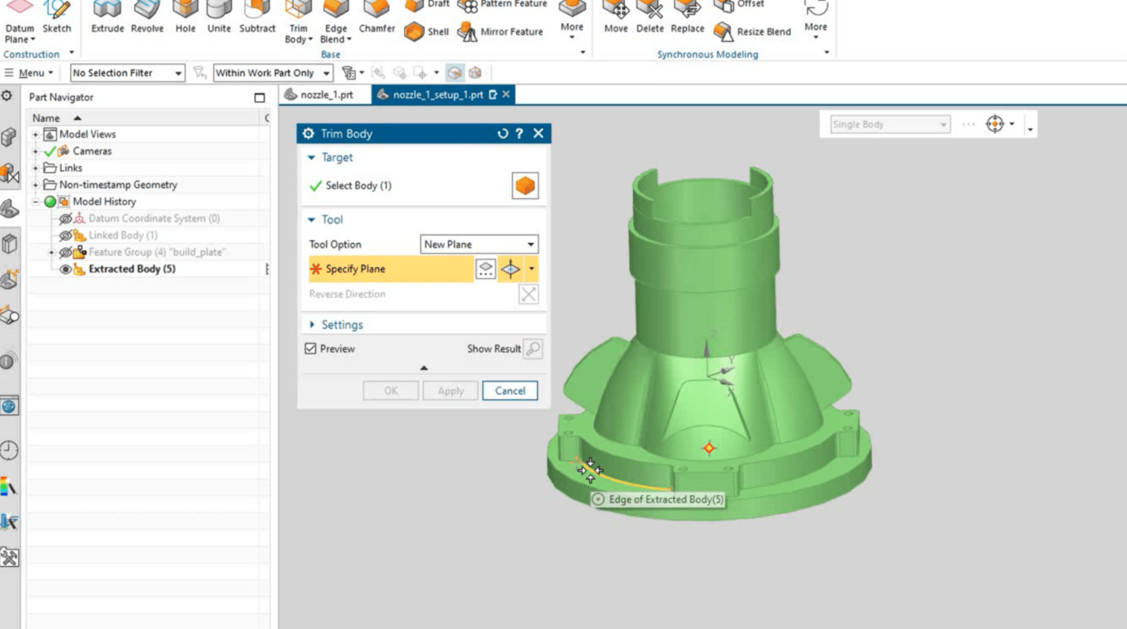Click the Mirror Feature icon
Viewport: 1127px width, 629px height.
(468, 31)
